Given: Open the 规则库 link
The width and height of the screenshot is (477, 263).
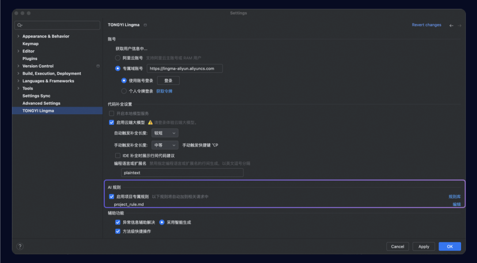Looking at the screenshot, I should point(454,197).
